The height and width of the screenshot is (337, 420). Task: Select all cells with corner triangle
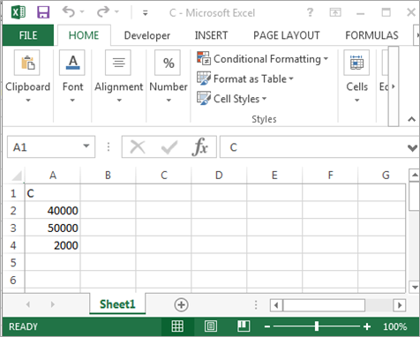(x=16, y=176)
